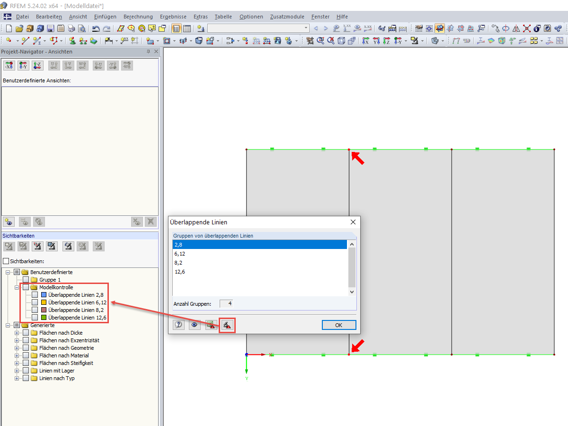The width and height of the screenshot is (568, 426).
Task: Check Überlappende Linien 2,8 box
Action: (35, 295)
